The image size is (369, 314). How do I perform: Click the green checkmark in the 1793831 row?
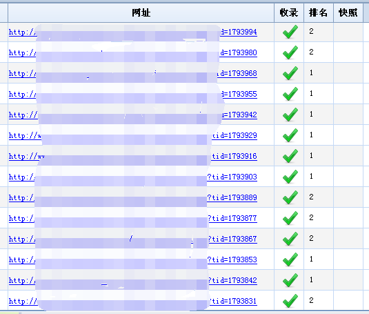290,301
